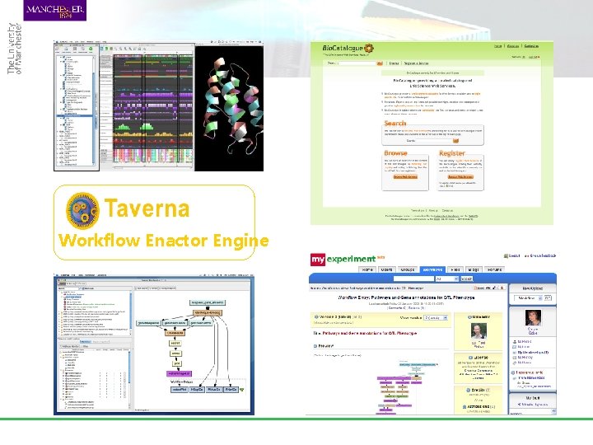
Task: Open the Blogs tab in myExperiment
Action: 474,269
